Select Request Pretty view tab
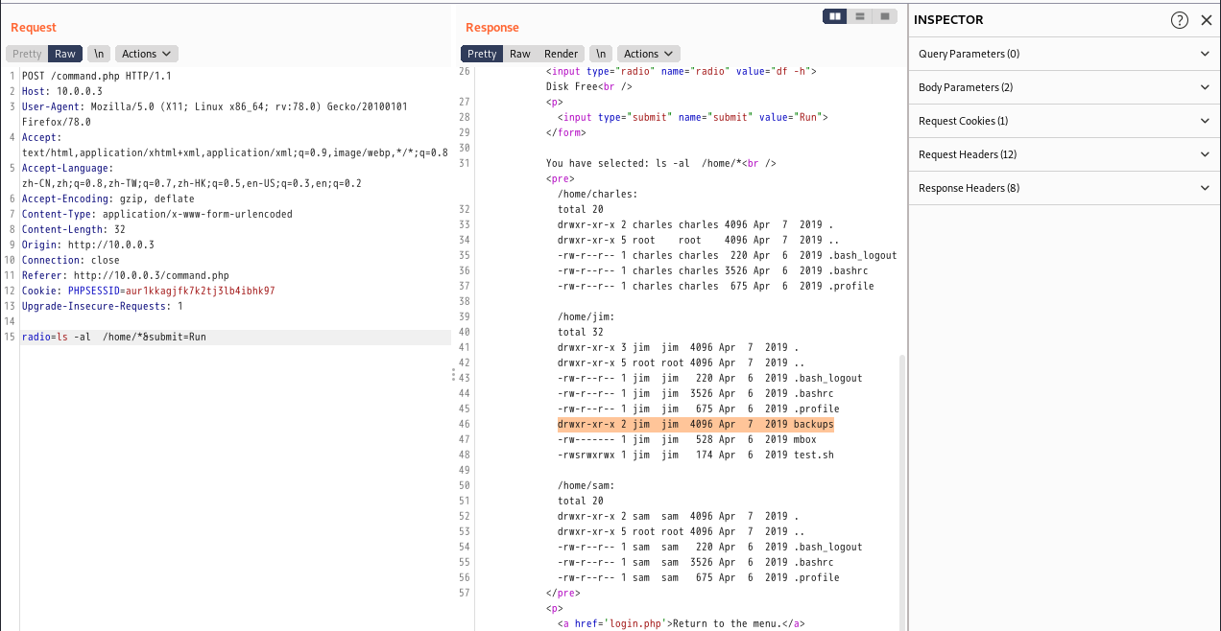Screen dimensions: 1221x631 pos(27,54)
